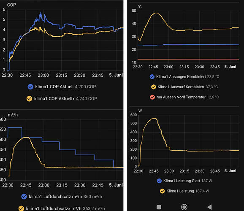Hide Klima1 Auswurf Kombiniert yellow series
The width and height of the screenshot is (244, 211).
[153, 87]
